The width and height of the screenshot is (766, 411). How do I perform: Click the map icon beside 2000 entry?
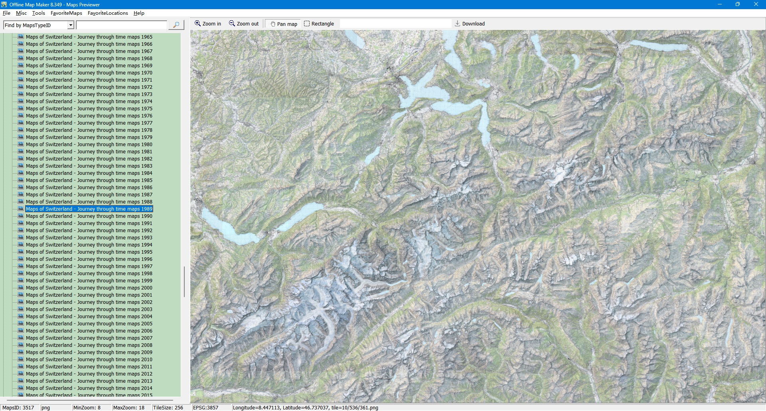(21, 288)
